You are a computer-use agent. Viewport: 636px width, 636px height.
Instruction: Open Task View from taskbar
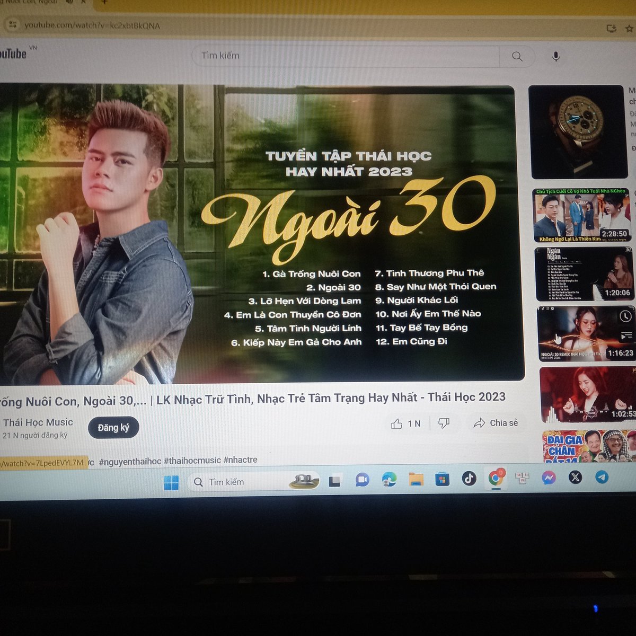[x=334, y=481]
